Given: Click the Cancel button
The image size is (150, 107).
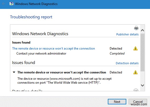Looking at the screenshot, I should point(138,101).
